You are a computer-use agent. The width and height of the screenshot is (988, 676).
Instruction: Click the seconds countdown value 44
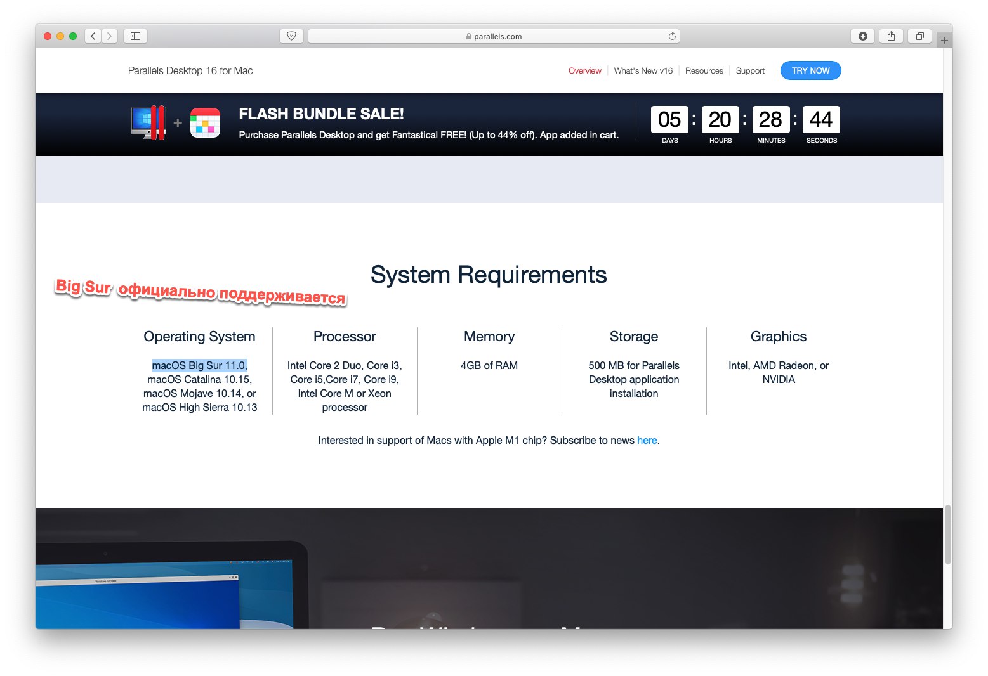[x=821, y=119]
